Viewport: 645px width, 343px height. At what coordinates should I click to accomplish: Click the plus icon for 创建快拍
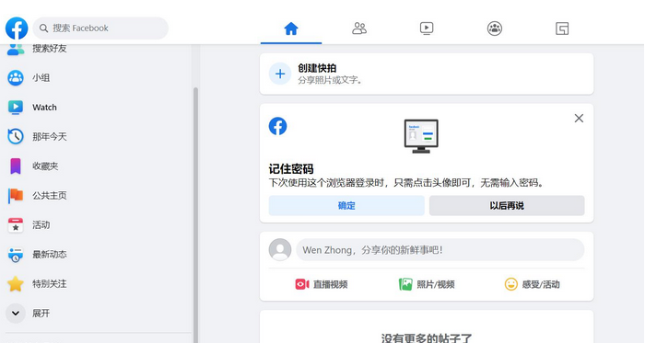280,74
